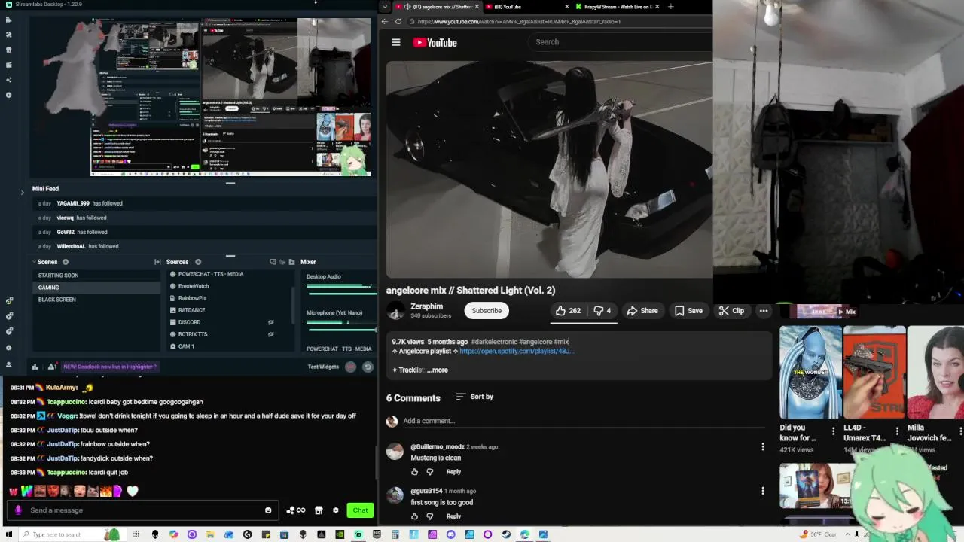The height and width of the screenshot is (542, 964).
Task: Select the BLACK SCREEN scene
Action: coord(96,300)
